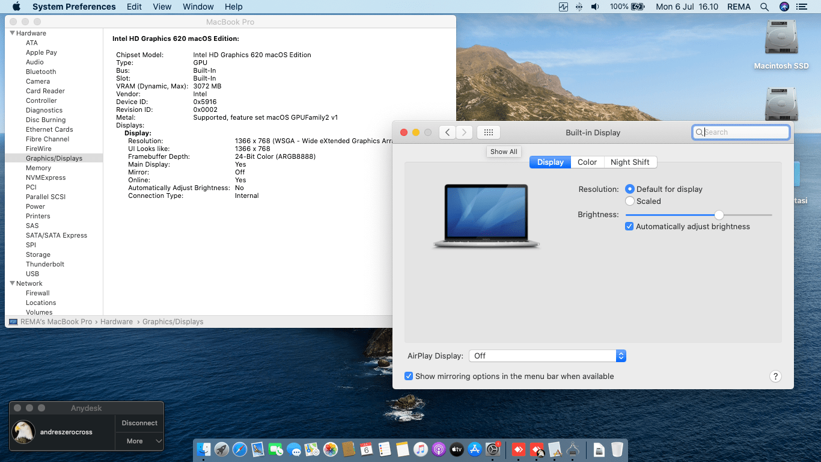Show All preferences with the grid button
Image resolution: width=821 pixels, height=462 pixels.
click(x=489, y=132)
